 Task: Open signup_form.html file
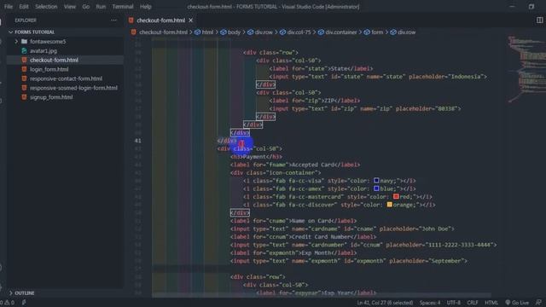click(x=51, y=97)
